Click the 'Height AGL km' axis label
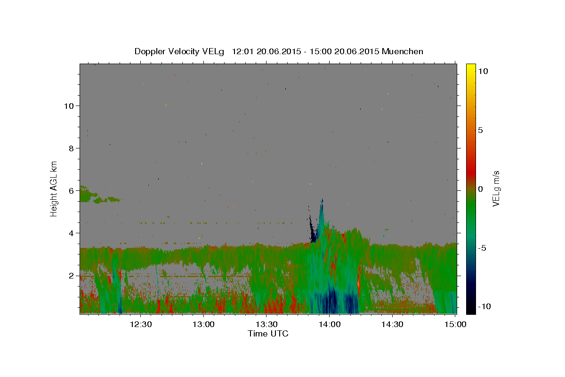The height and width of the screenshot is (377, 565). (x=54, y=188)
